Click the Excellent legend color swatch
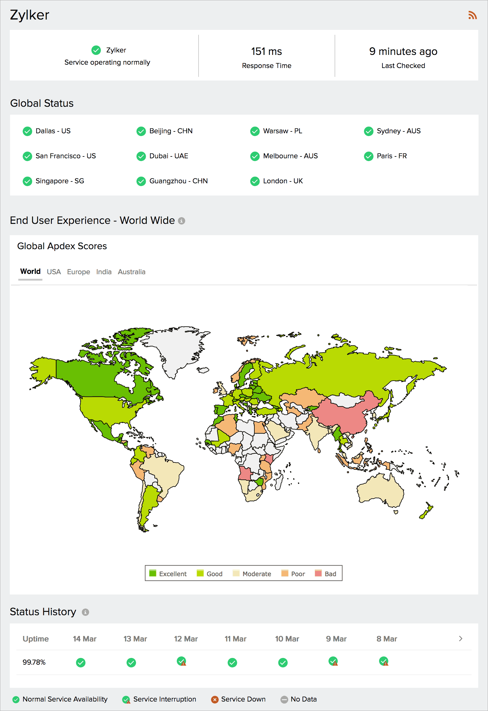488x711 pixels. pos(153,573)
